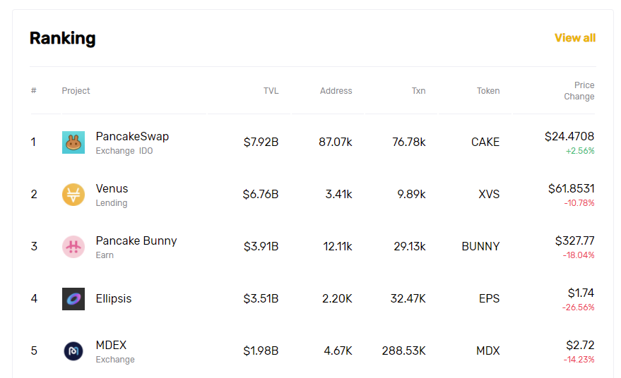Click rank number 1 in first row
Viewport: 621px width, 378px height.
[33, 142]
